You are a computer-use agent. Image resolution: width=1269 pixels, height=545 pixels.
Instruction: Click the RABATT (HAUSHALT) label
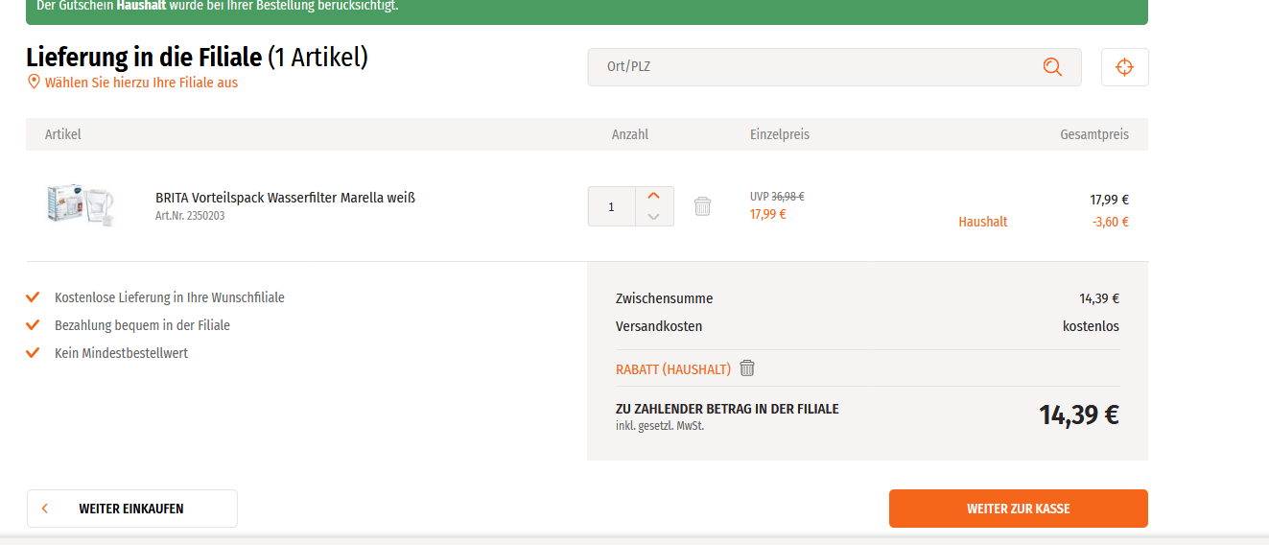(x=672, y=369)
